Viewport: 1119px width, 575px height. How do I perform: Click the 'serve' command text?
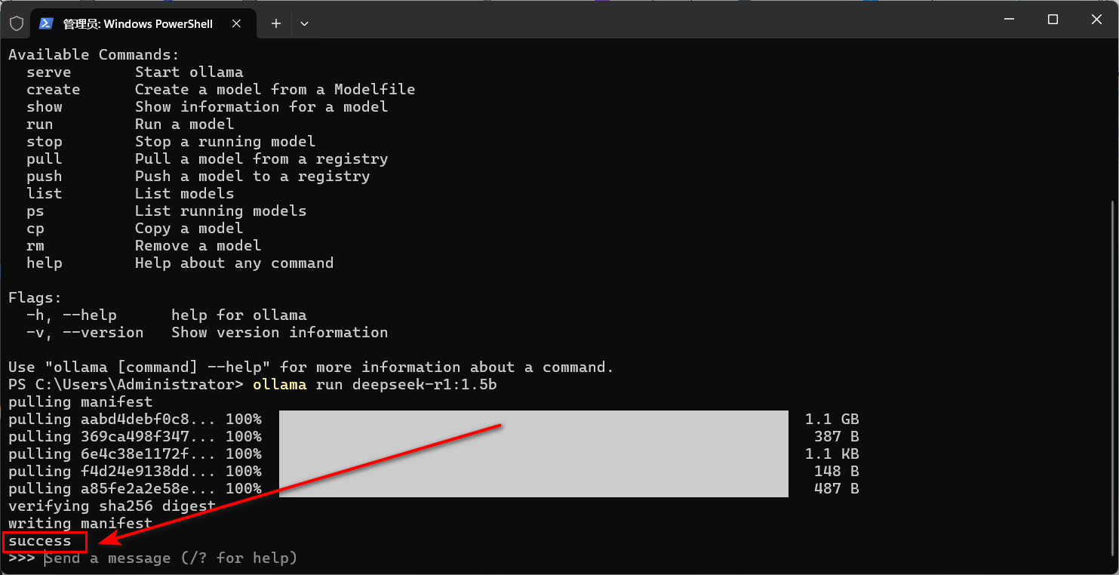coord(49,72)
